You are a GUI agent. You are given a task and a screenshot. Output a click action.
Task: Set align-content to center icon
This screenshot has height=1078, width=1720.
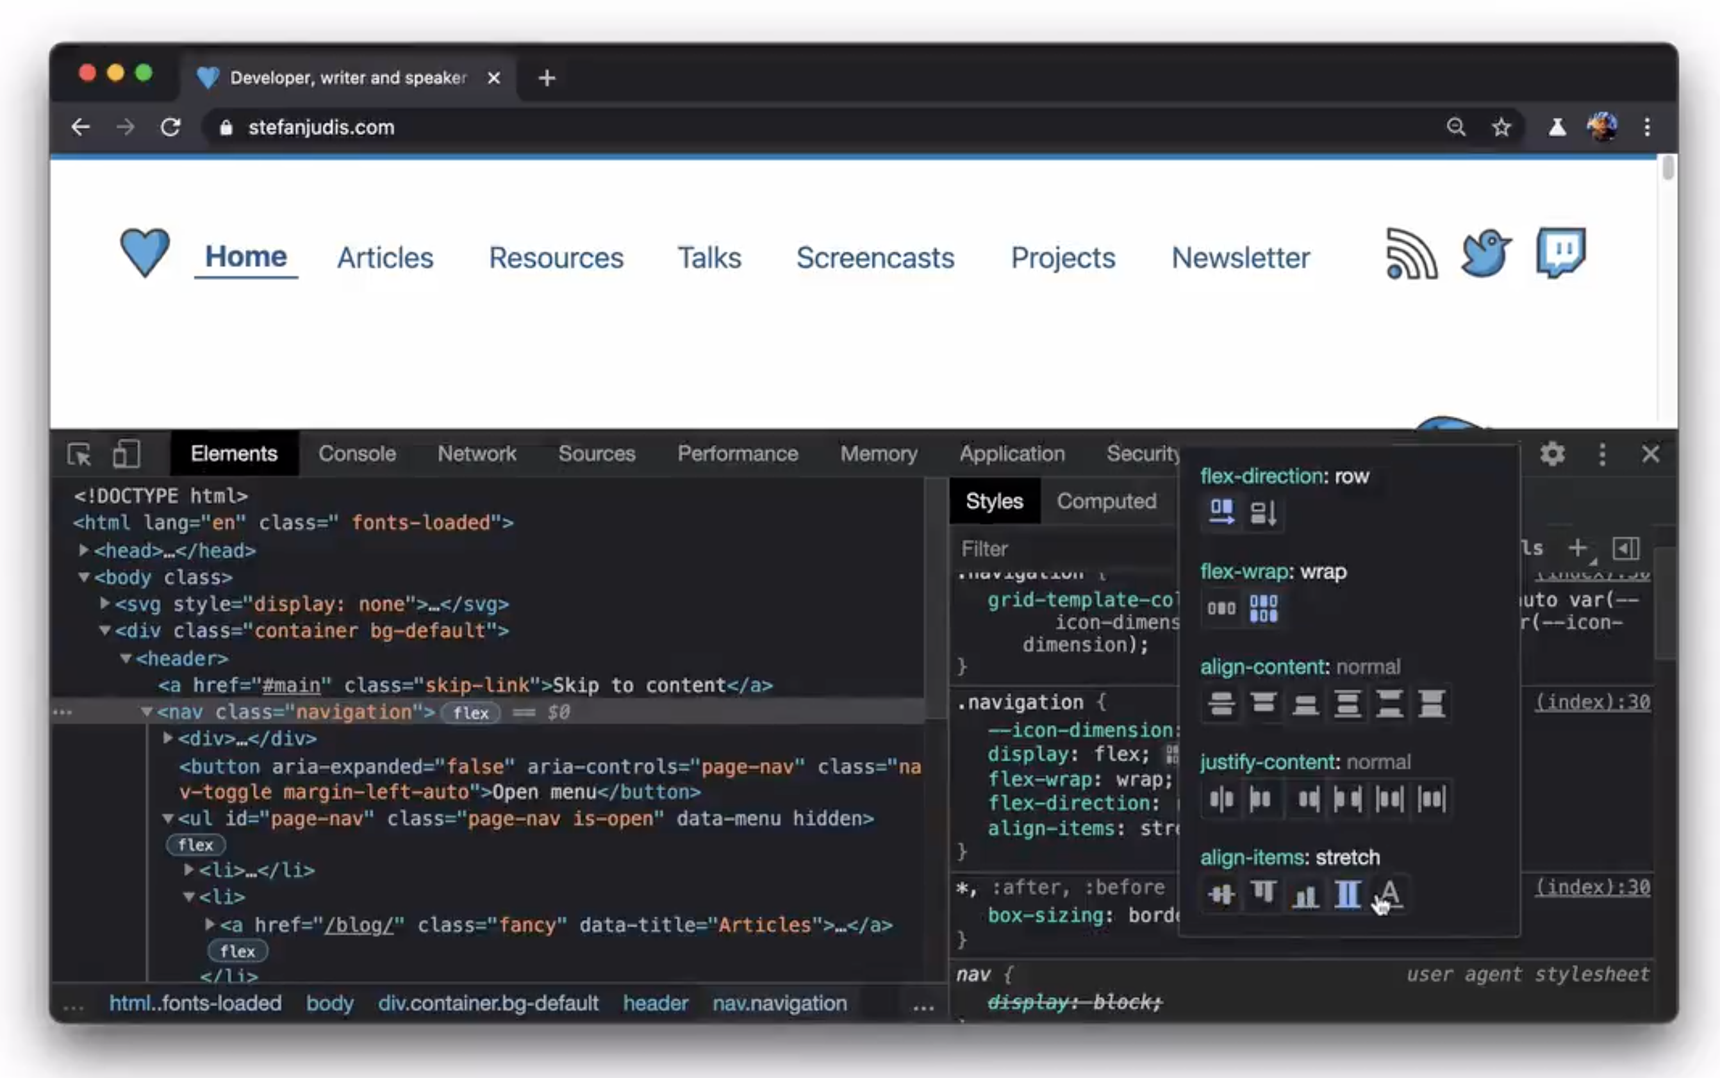coord(1221,704)
